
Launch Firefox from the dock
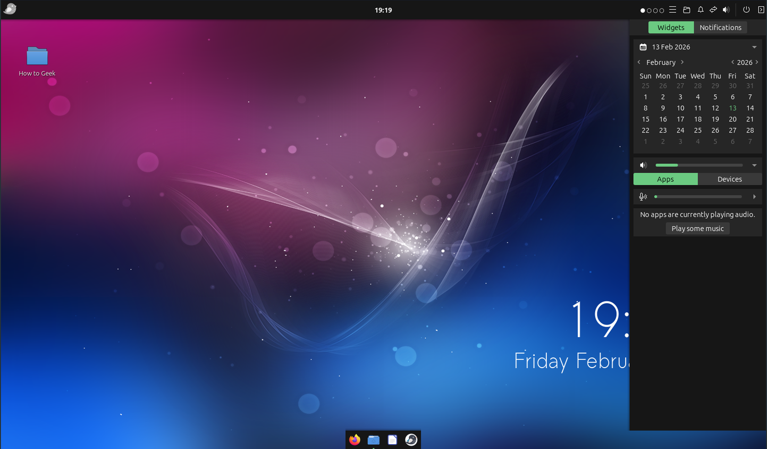click(x=355, y=439)
